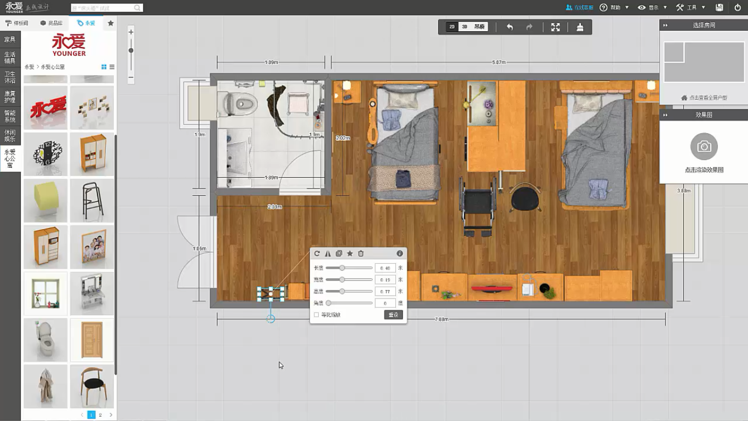Click the undo arrow in top toolbar

(510, 27)
